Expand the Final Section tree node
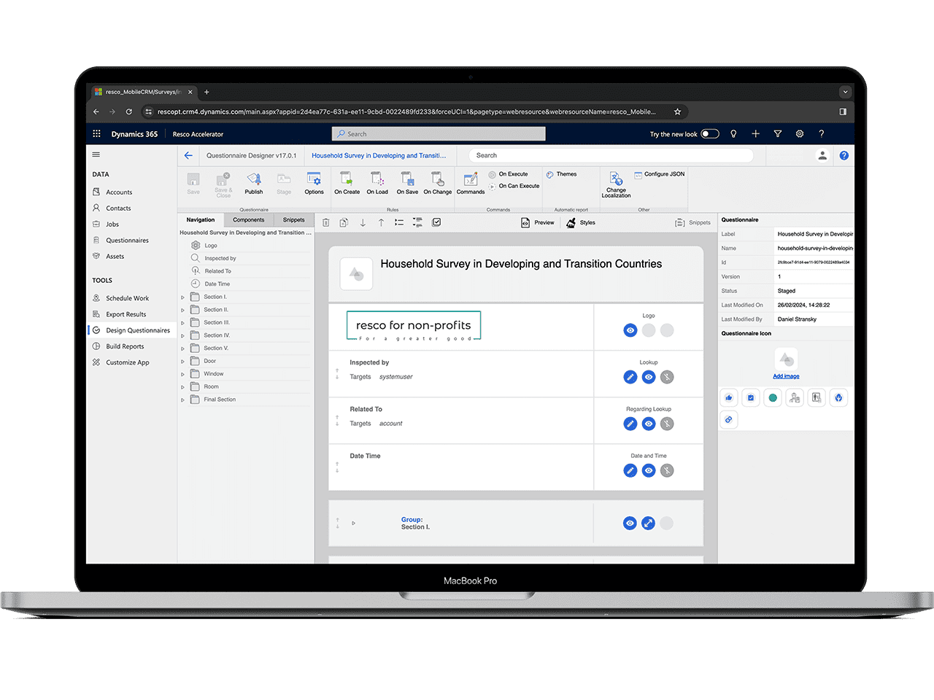Viewport: 934px width, 700px height. coord(183,400)
